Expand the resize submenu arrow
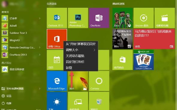The image size is (177, 110). [94, 50]
